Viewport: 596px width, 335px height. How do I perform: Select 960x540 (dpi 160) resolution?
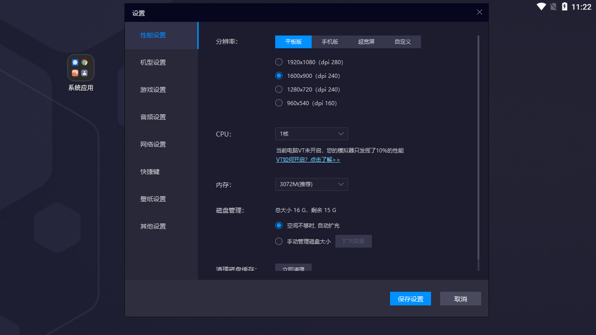pyautogui.click(x=279, y=103)
